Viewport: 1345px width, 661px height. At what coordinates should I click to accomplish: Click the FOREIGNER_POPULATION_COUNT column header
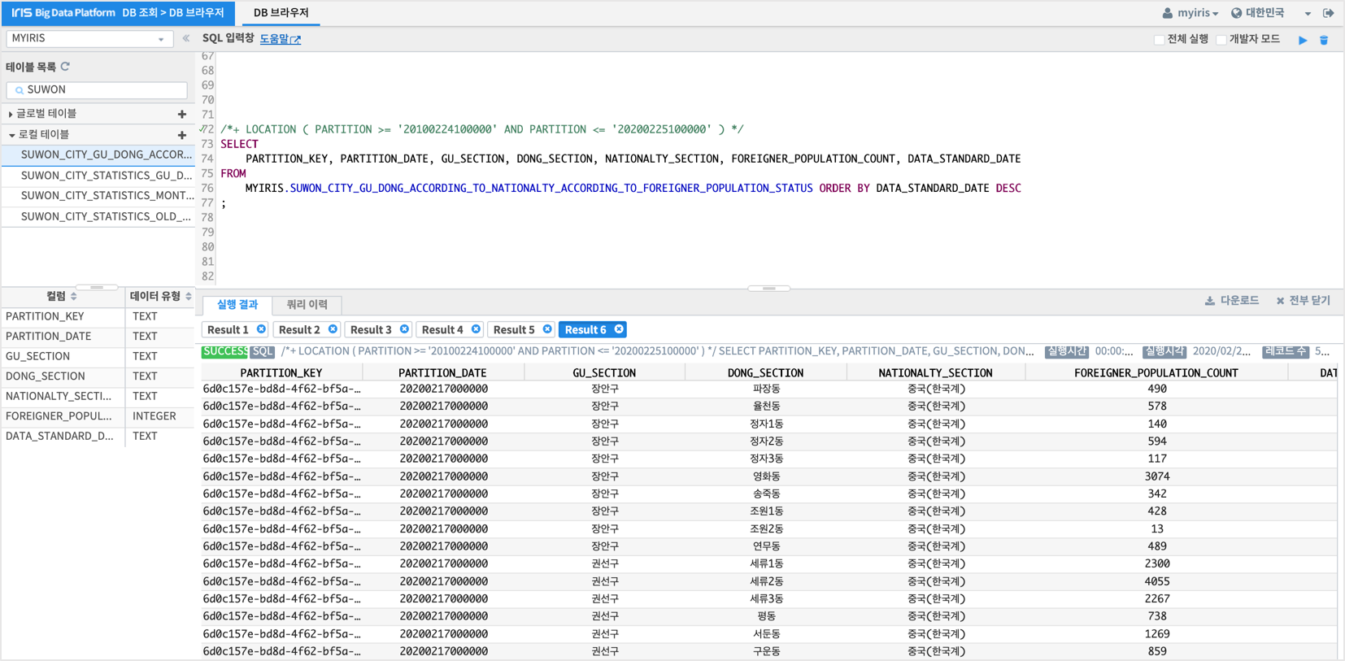pos(1156,373)
